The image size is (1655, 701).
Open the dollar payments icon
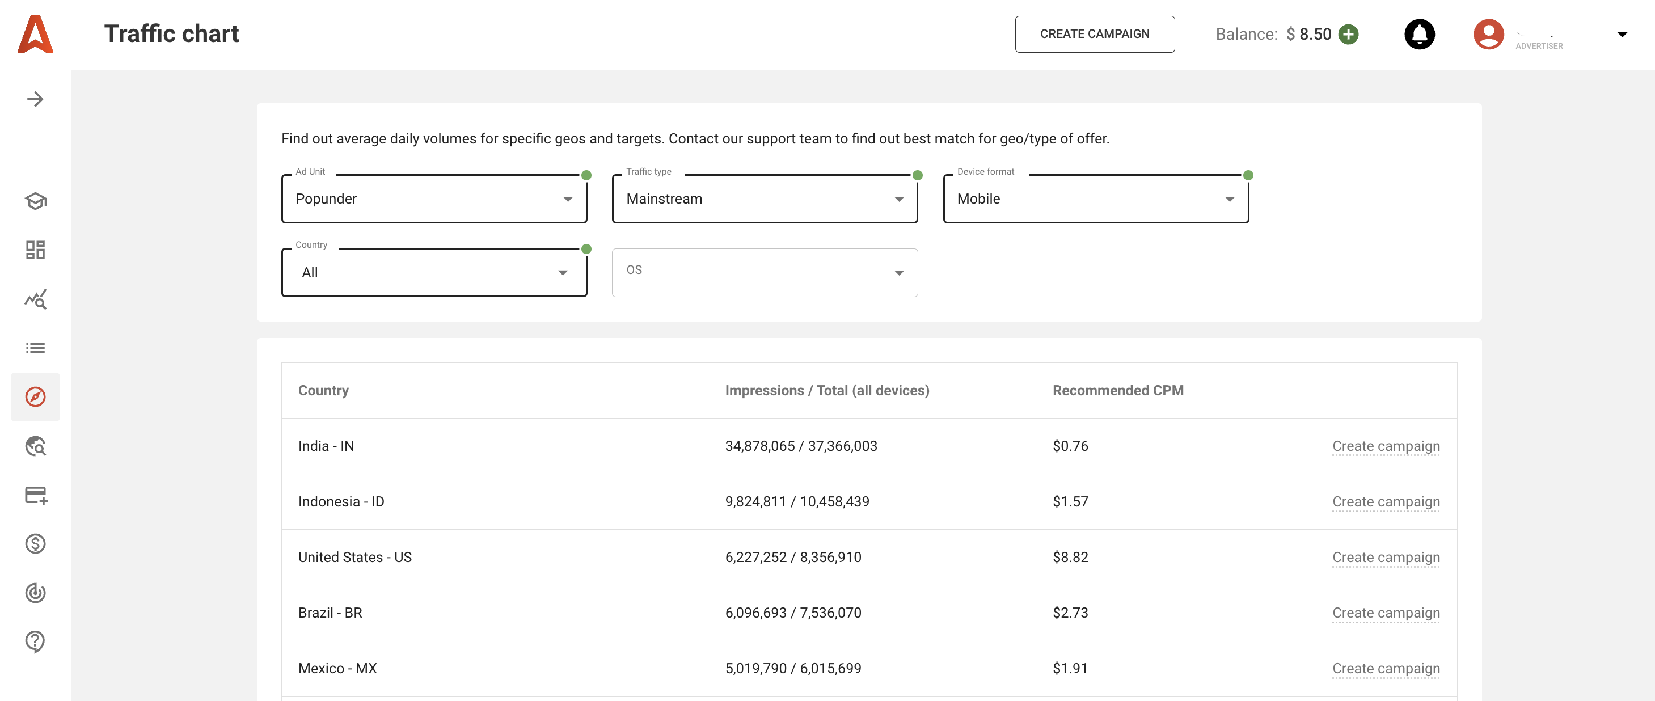tap(35, 543)
